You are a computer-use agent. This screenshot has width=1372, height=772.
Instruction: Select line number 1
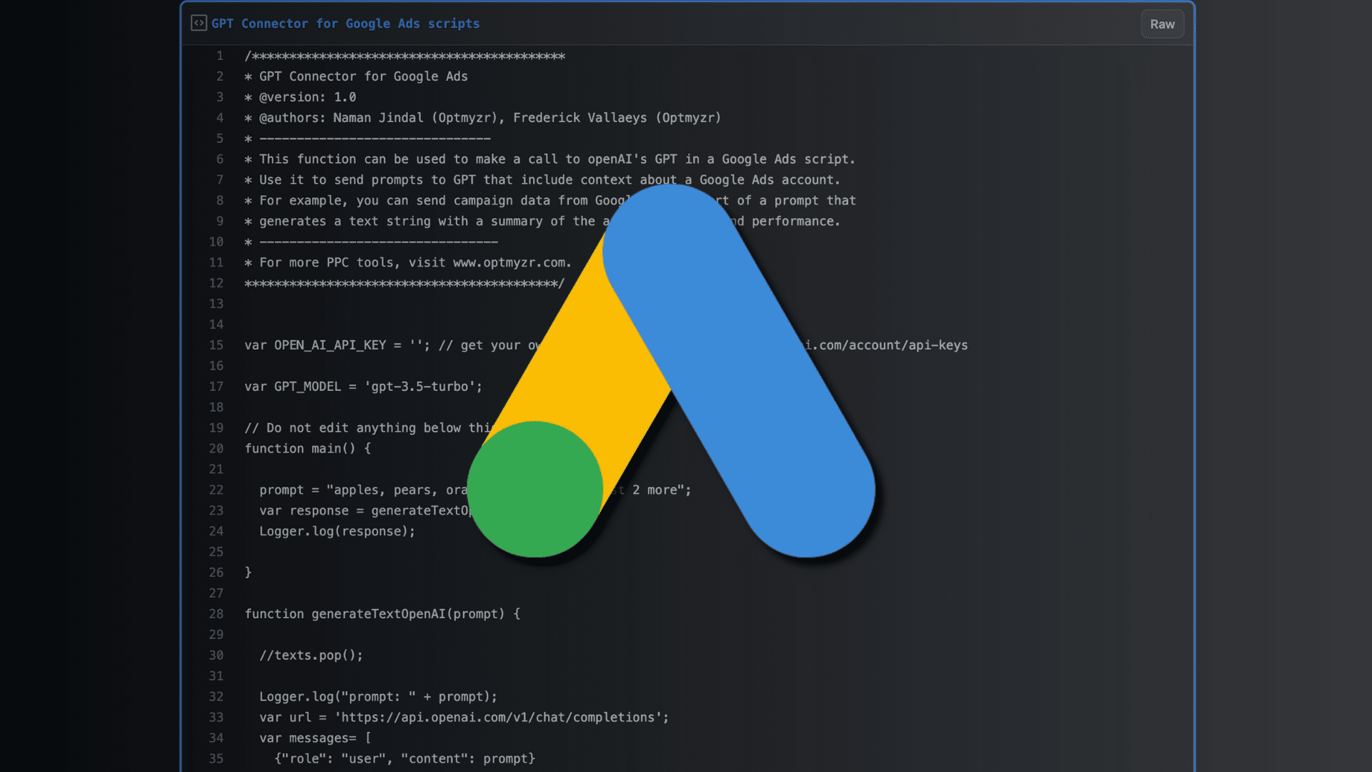coord(219,56)
